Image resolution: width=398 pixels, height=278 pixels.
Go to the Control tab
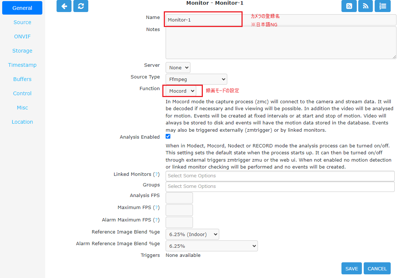tap(22, 93)
